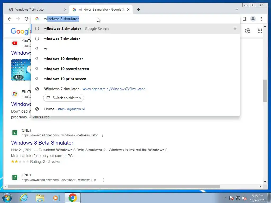This screenshot has width=271, height=203.
Task: Open Windows 8 Beta Simulator result link
Action: [x=42, y=143]
